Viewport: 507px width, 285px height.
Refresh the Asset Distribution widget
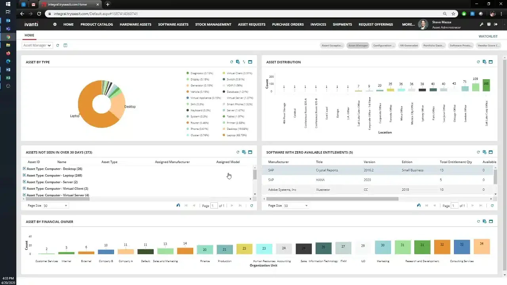[x=478, y=62]
